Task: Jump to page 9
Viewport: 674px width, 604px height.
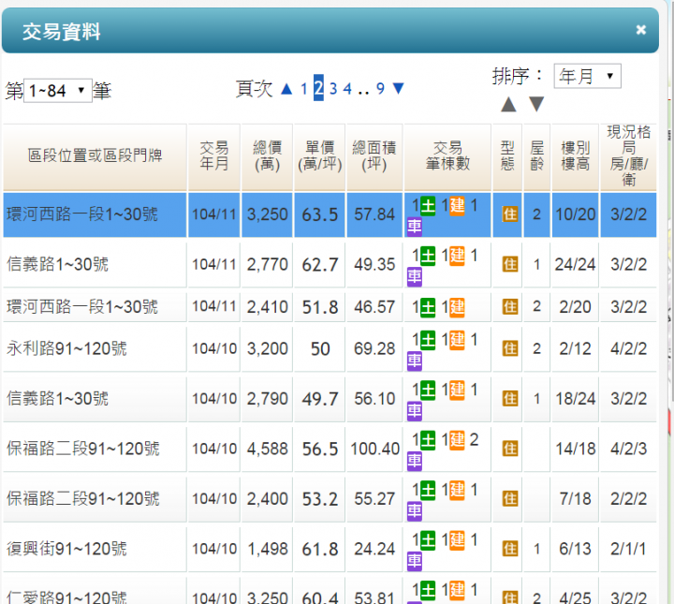Action: tap(380, 89)
